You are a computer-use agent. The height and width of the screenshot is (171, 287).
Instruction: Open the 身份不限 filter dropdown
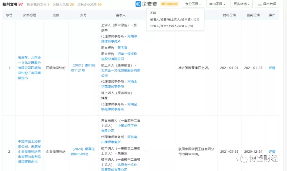[192, 4]
